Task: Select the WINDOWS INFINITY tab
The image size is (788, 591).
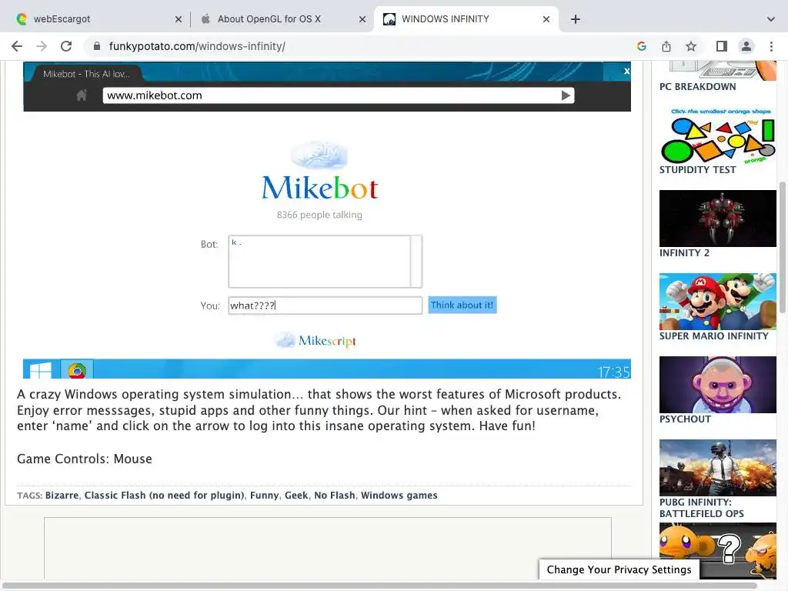Action: coord(466,19)
